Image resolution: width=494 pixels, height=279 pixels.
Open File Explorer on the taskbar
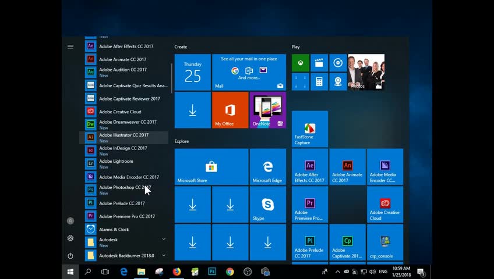tap(141, 272)
